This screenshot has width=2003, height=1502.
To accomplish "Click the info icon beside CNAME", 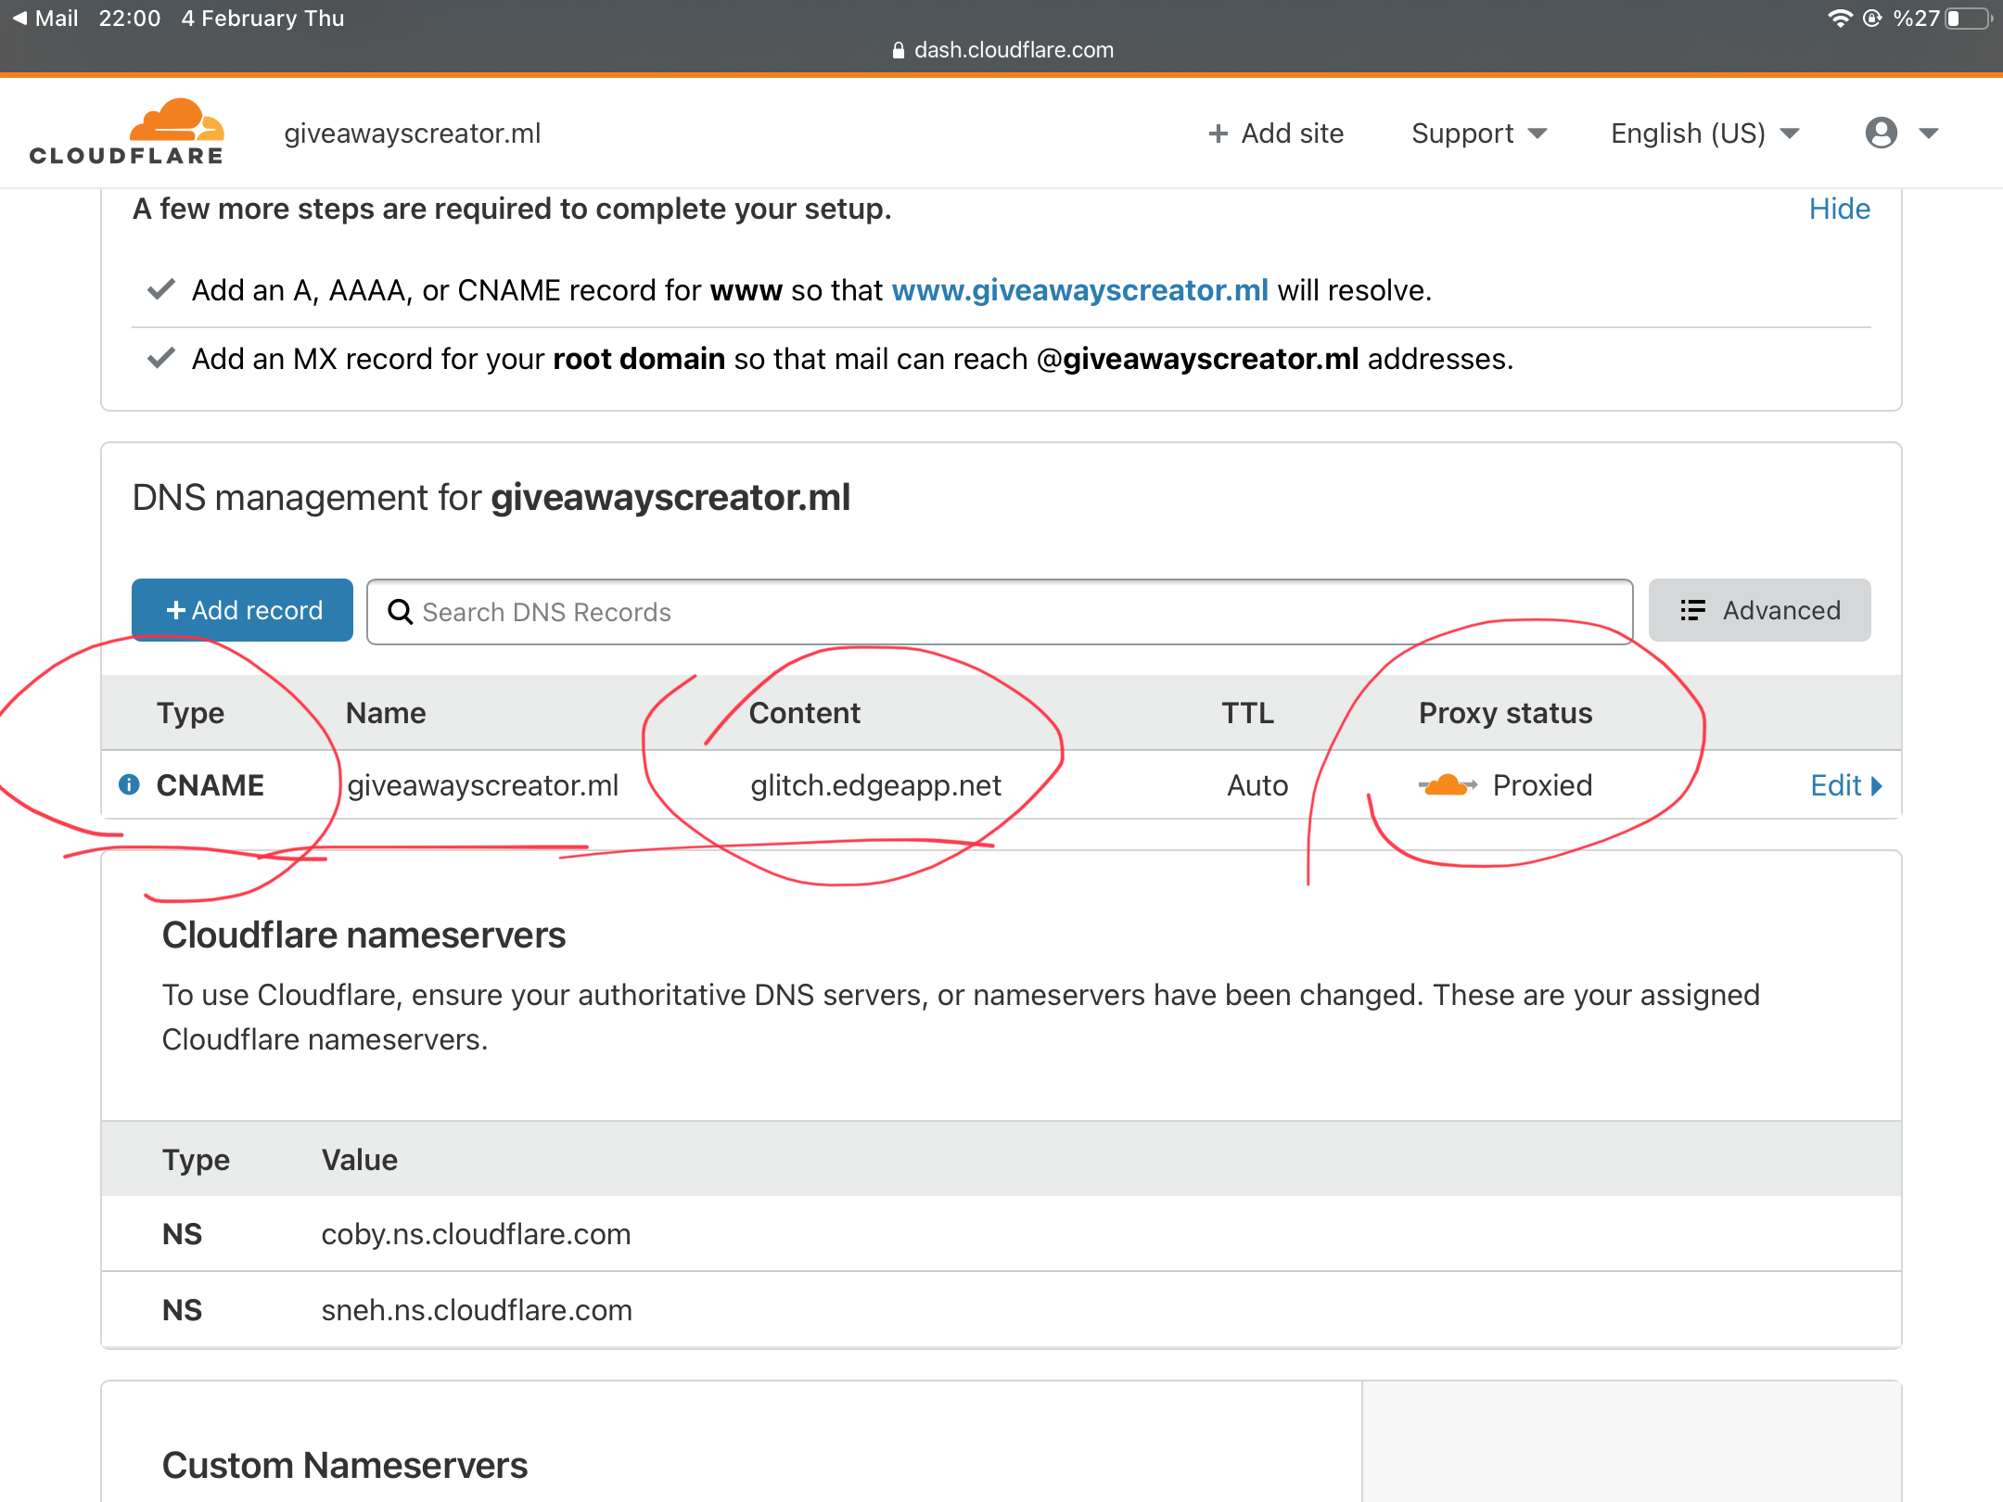I will pos(130,785).
